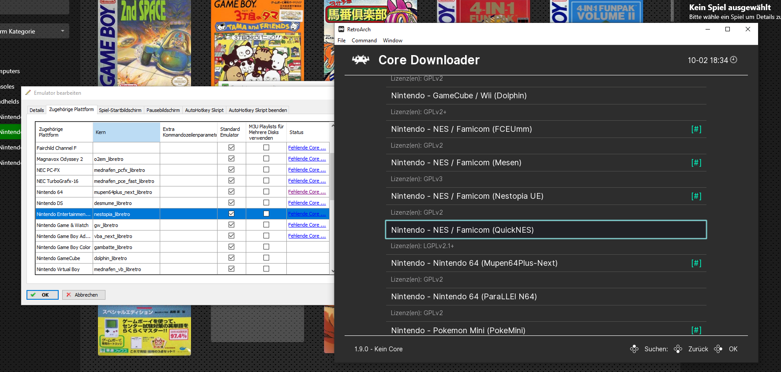Toggle Standard Emulator checkbox for Magnavox Odyssey 2
The width and height of the screenshot is (781, 372).
tap(231, 159)
